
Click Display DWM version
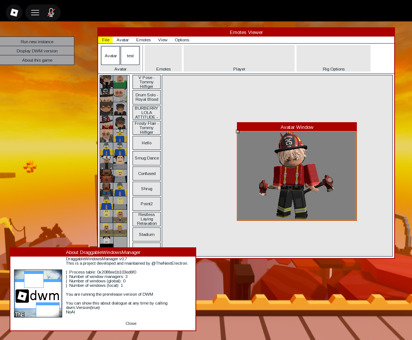click(x=37, y=51)
